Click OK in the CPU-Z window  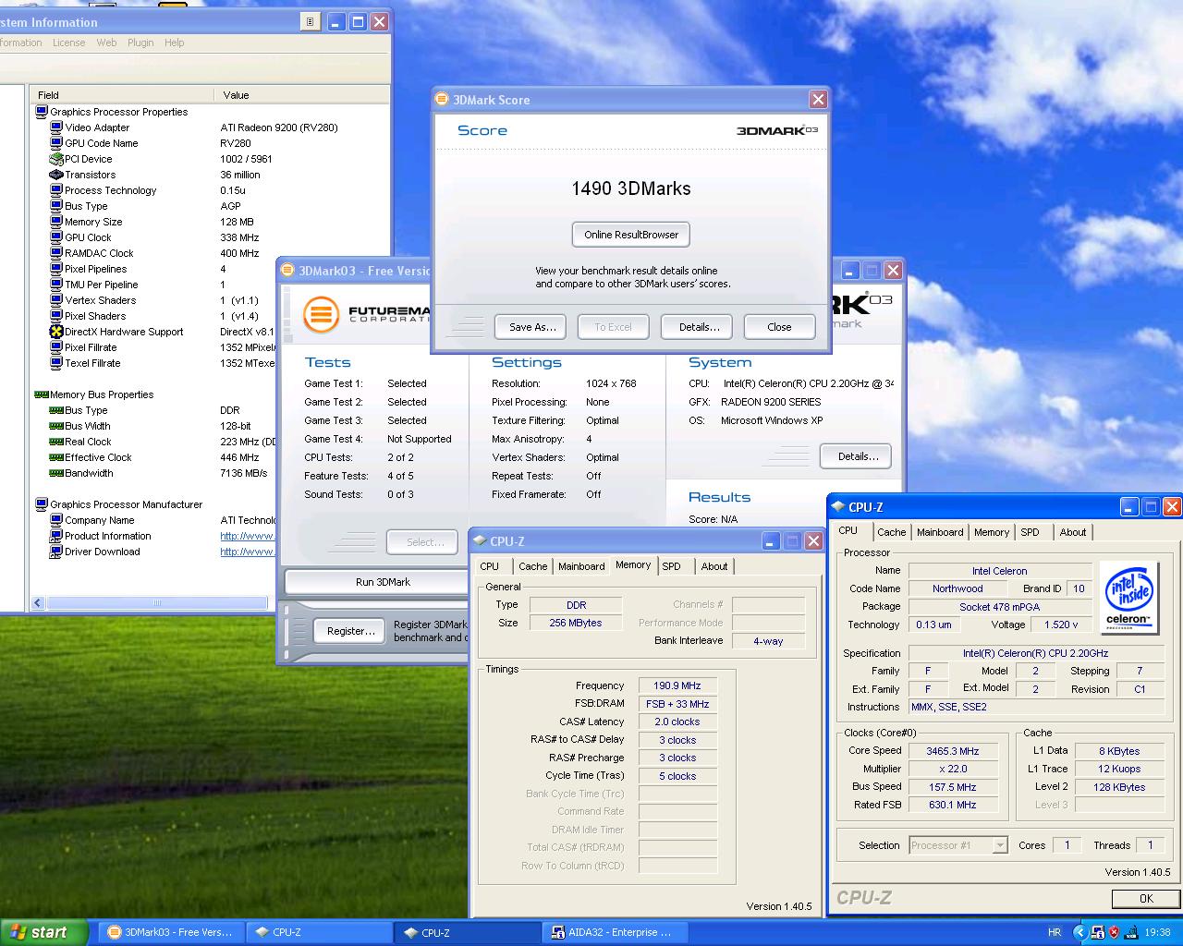[1146, 898]
